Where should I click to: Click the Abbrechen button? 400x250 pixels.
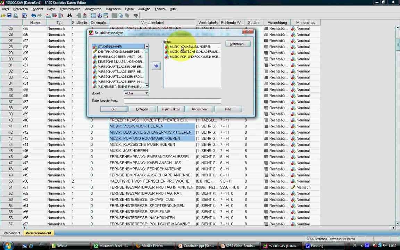tap(199, 109)
